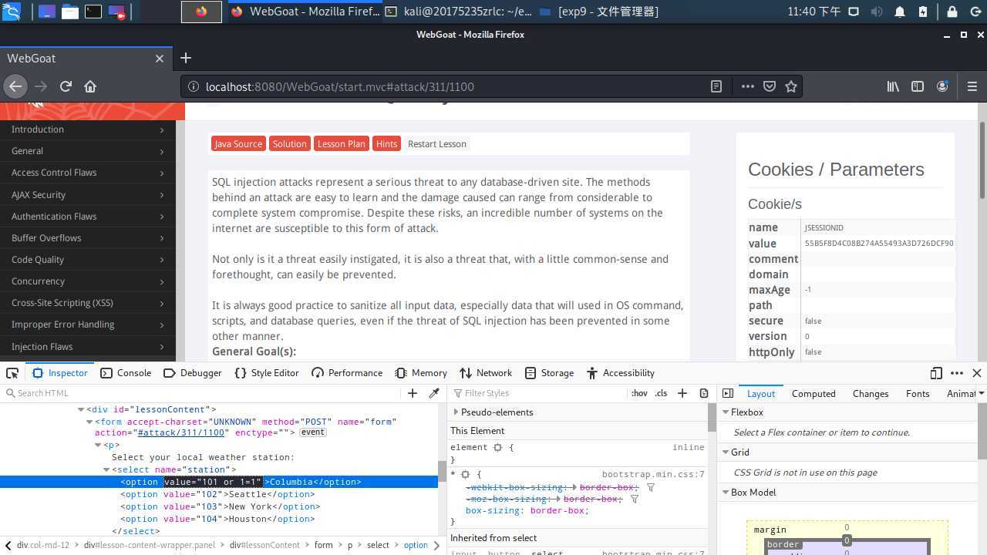The width and height of the screenshot is (987, 555).
Task: Open the Firefox Library icon
Action: coord(893,86)
